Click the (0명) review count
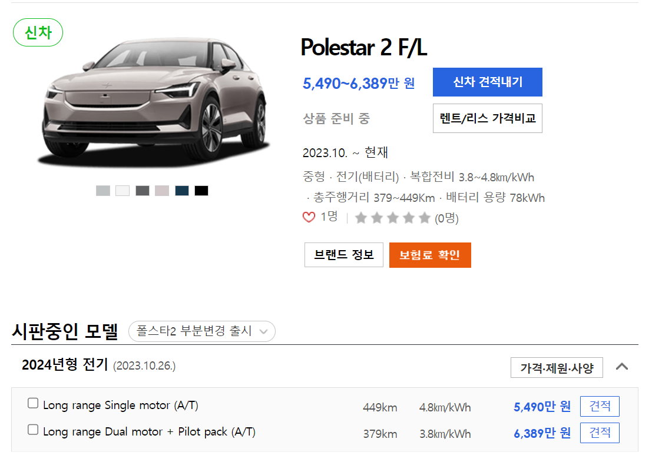This screenshot has height=462, width=652. point(446,218)
